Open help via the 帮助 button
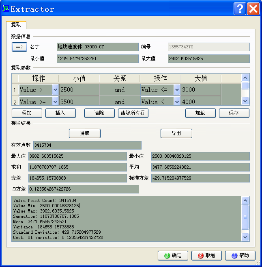Screen dimensions: 262x267 pos(240,256)
